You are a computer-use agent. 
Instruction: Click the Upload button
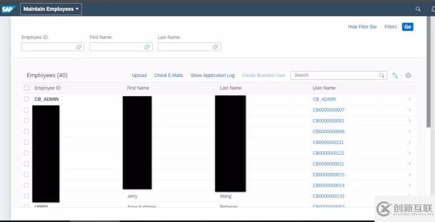click(x=139, y=75)
